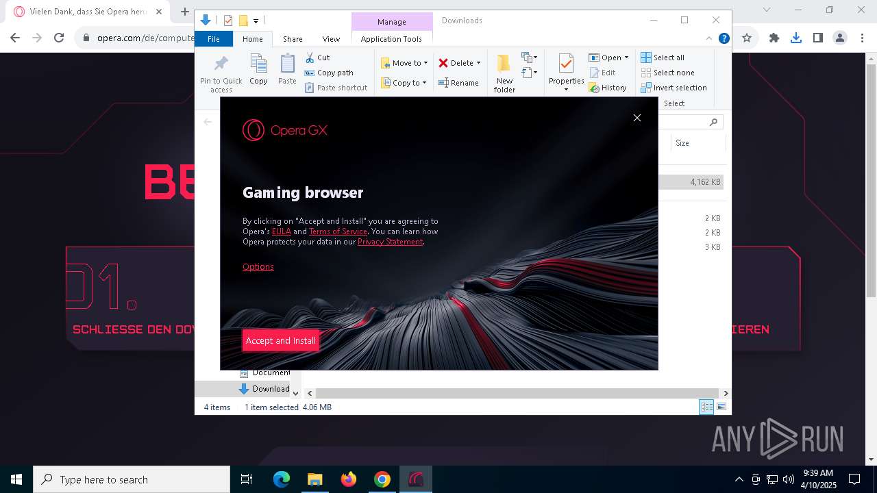The width and height of the screenshot is (877, 493).
Task: Click the Explorer back arrow
Action: click(x=208, y=122)
